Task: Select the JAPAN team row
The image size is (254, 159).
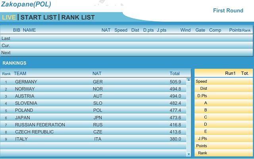Action: [93, 117]
